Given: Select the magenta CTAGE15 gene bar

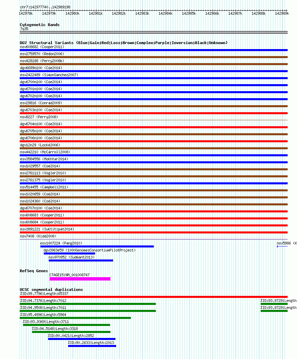Looking at the screenshot, I should pyautogui.click(x=80, y=279).
